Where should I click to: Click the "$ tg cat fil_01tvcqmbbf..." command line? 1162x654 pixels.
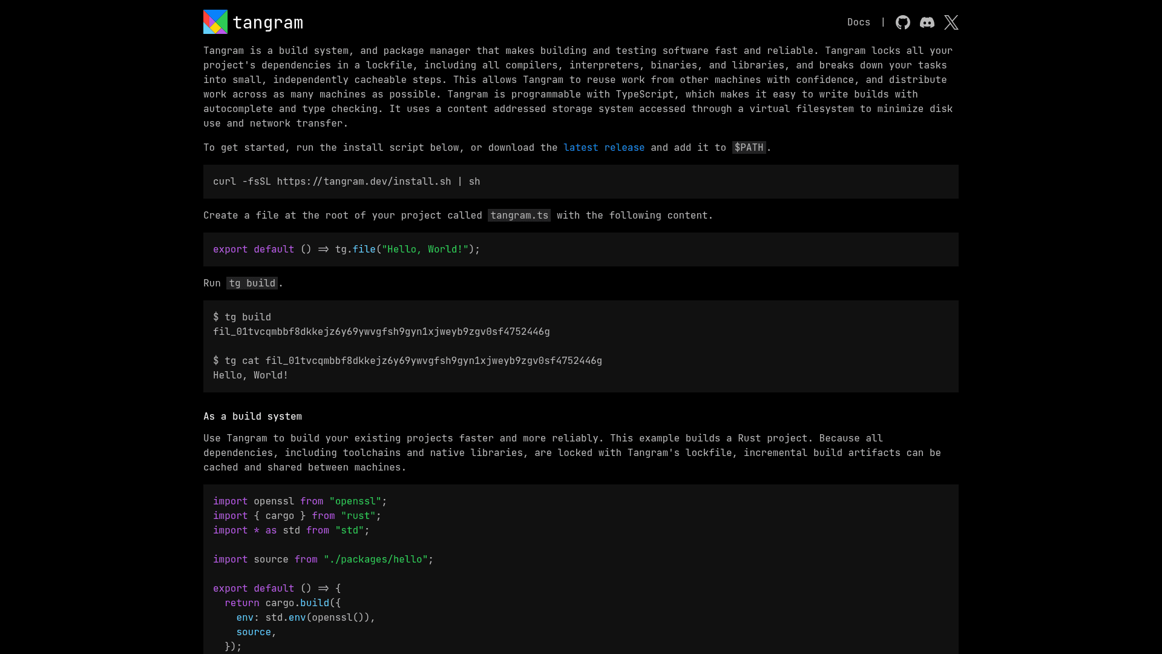(407, 361)
